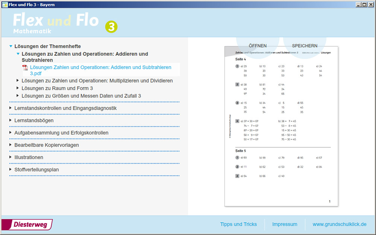The width and height of the screenshot is (376, 235).
Task: Expand Bearbeitbare Kopiervorlagen arrow
Action: tap(10, 145)
